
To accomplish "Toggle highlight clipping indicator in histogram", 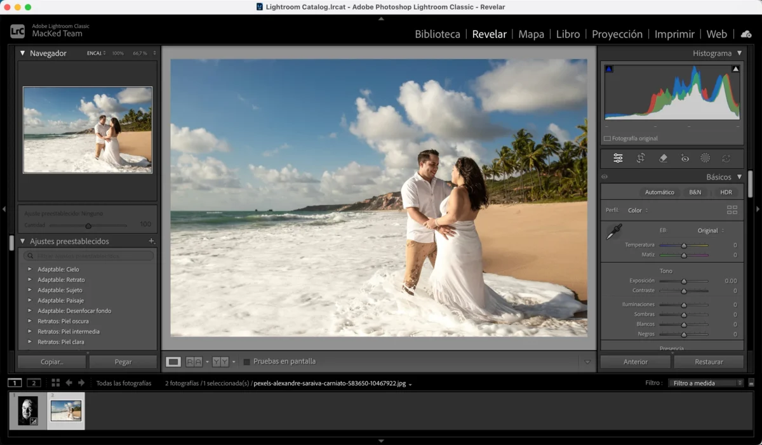I will point(735,69).
